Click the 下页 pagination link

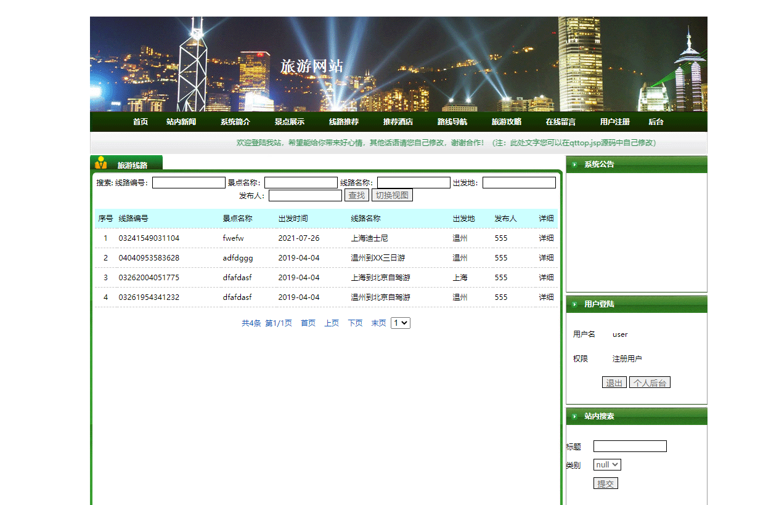pos(355,322)
